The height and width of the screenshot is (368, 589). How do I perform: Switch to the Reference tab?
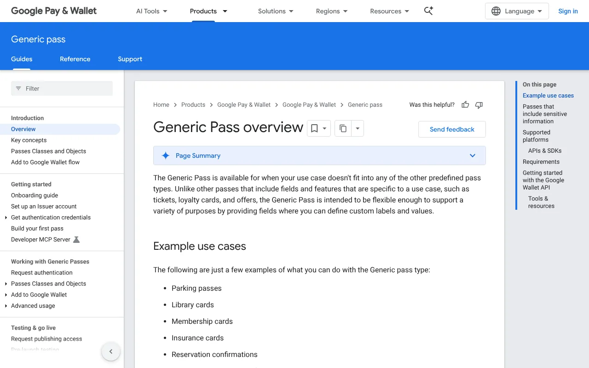coord(75,59)
